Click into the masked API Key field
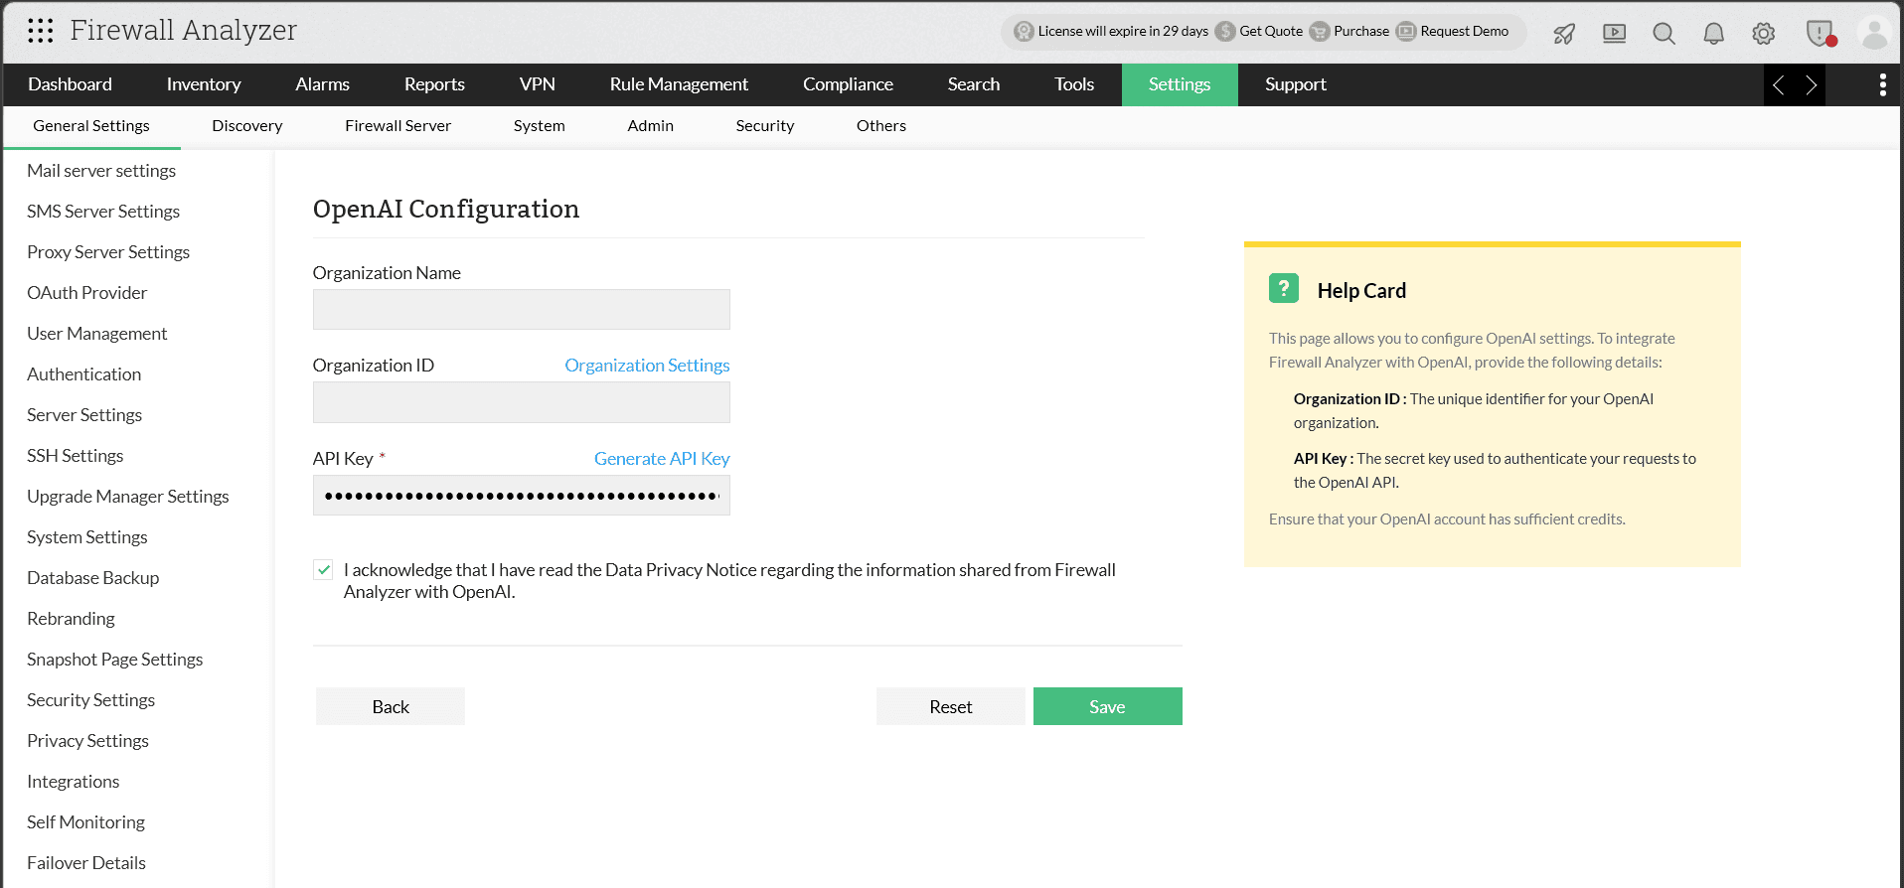The height and width of the screenshot is (888, 1904). 521,495
